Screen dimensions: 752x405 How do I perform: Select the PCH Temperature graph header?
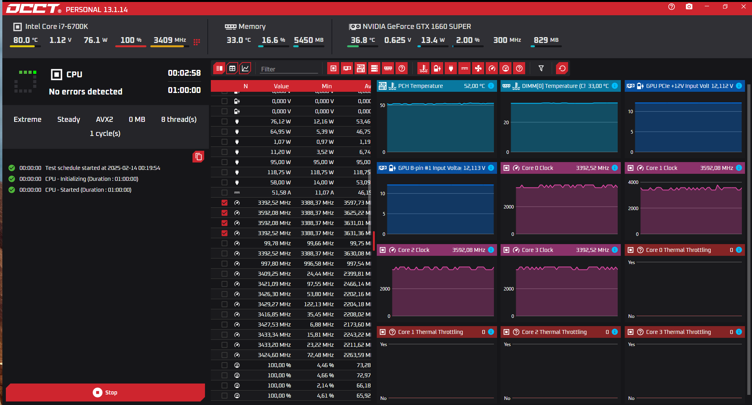(437, 86)
